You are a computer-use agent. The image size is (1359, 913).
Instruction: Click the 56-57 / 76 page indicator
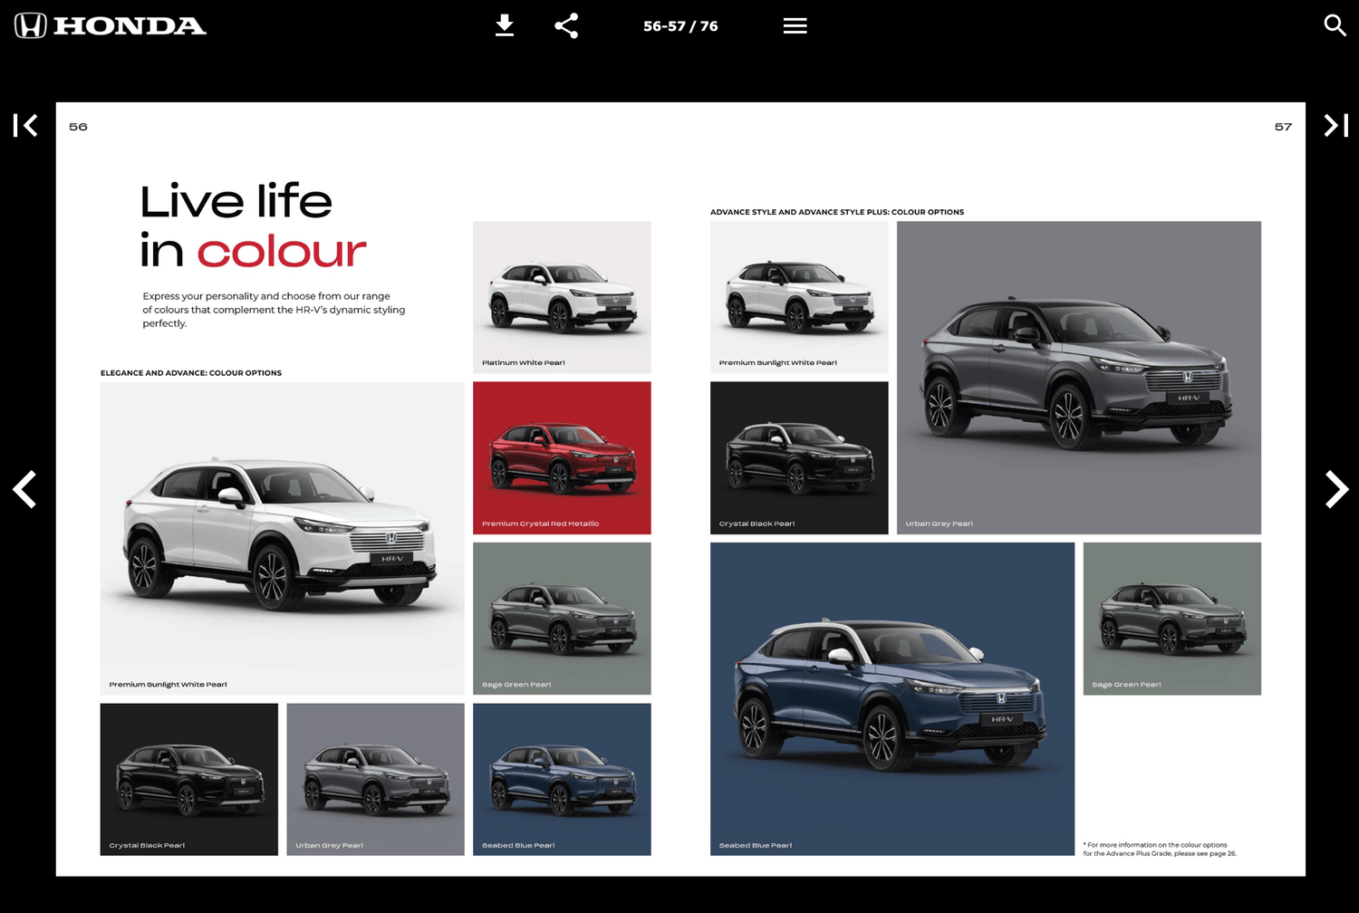(x=680, y=26)
